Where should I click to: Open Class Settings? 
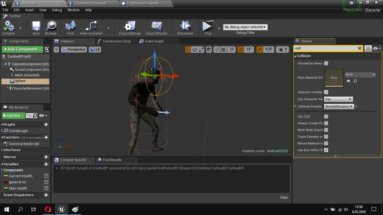click(x=130, y=28)
